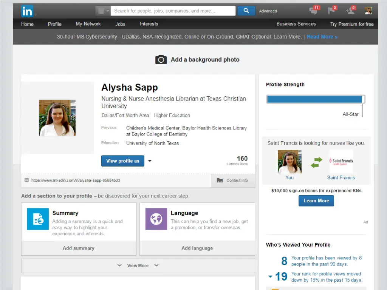Open the search category dropdown menu
This screenshot has width=387, height=290.
(x=103, y=11)
